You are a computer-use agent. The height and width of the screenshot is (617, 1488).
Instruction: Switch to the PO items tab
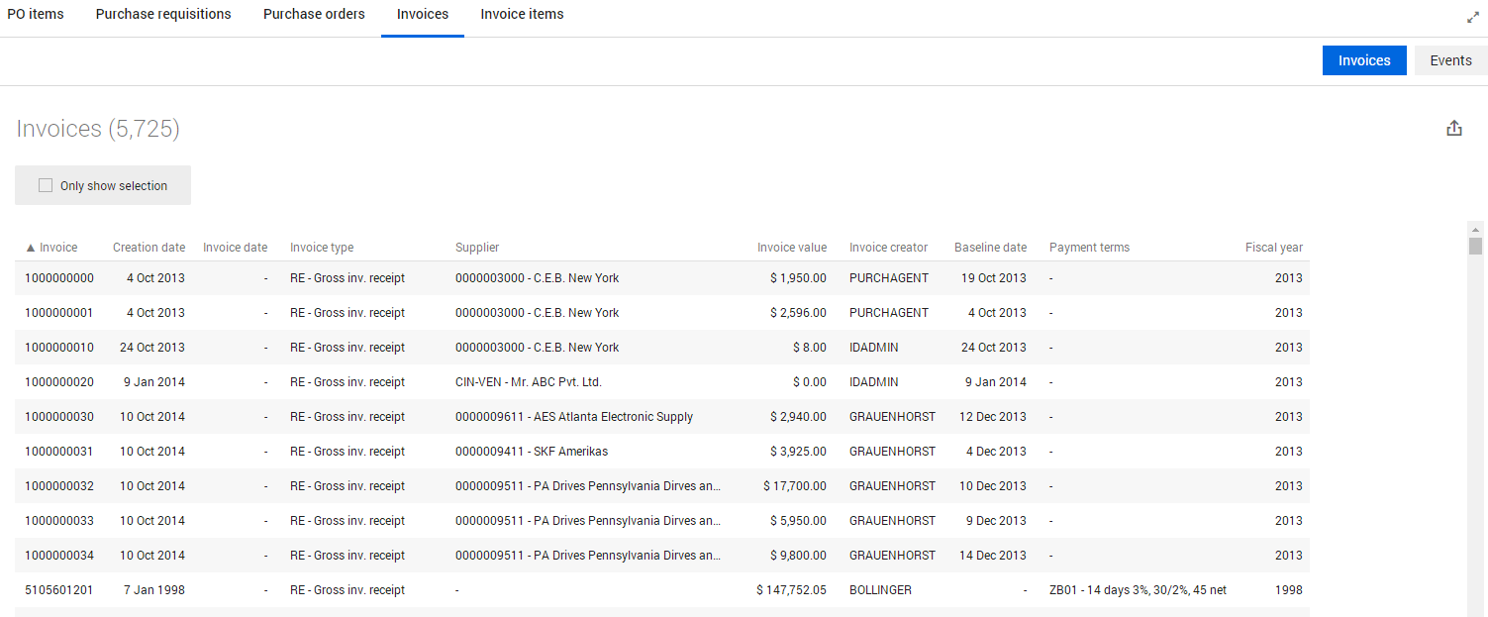(36, 15)
